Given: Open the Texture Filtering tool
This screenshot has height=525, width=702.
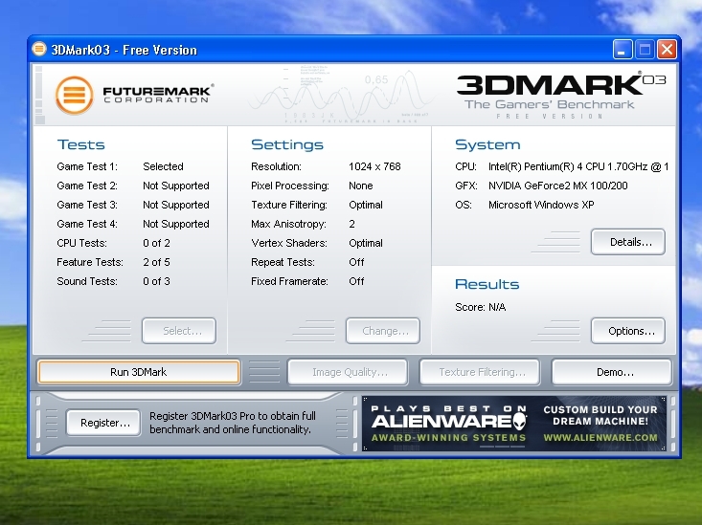Looking at the screenshot, I should point(480,372).
